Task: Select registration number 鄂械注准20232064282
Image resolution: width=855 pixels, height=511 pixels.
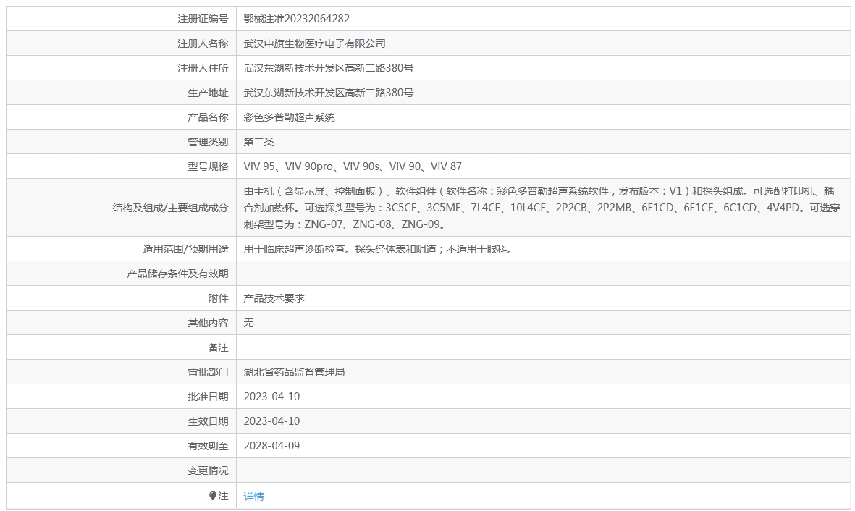Action: (297, 19)
